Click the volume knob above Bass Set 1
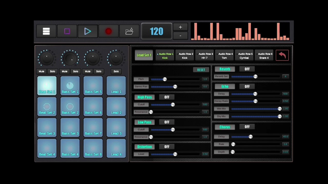This screenshot has width=328, height=184. pos(70,58)
